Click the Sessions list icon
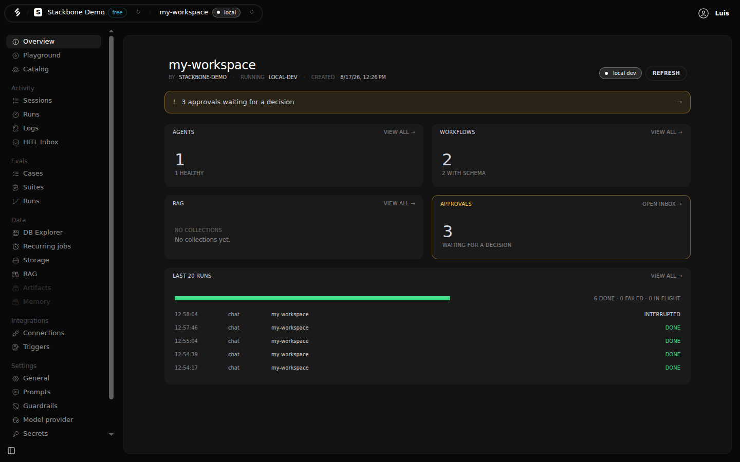This screenshot has width=740, height=462. click(16, 101)
